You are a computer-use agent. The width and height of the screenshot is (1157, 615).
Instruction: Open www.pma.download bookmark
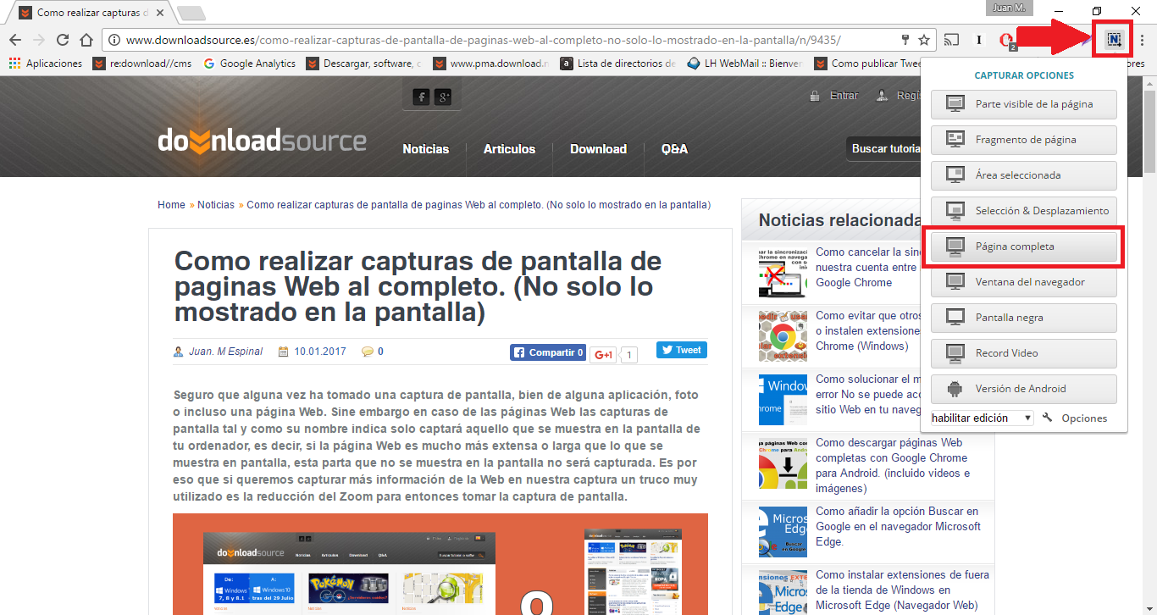click(x=490, y=63)
